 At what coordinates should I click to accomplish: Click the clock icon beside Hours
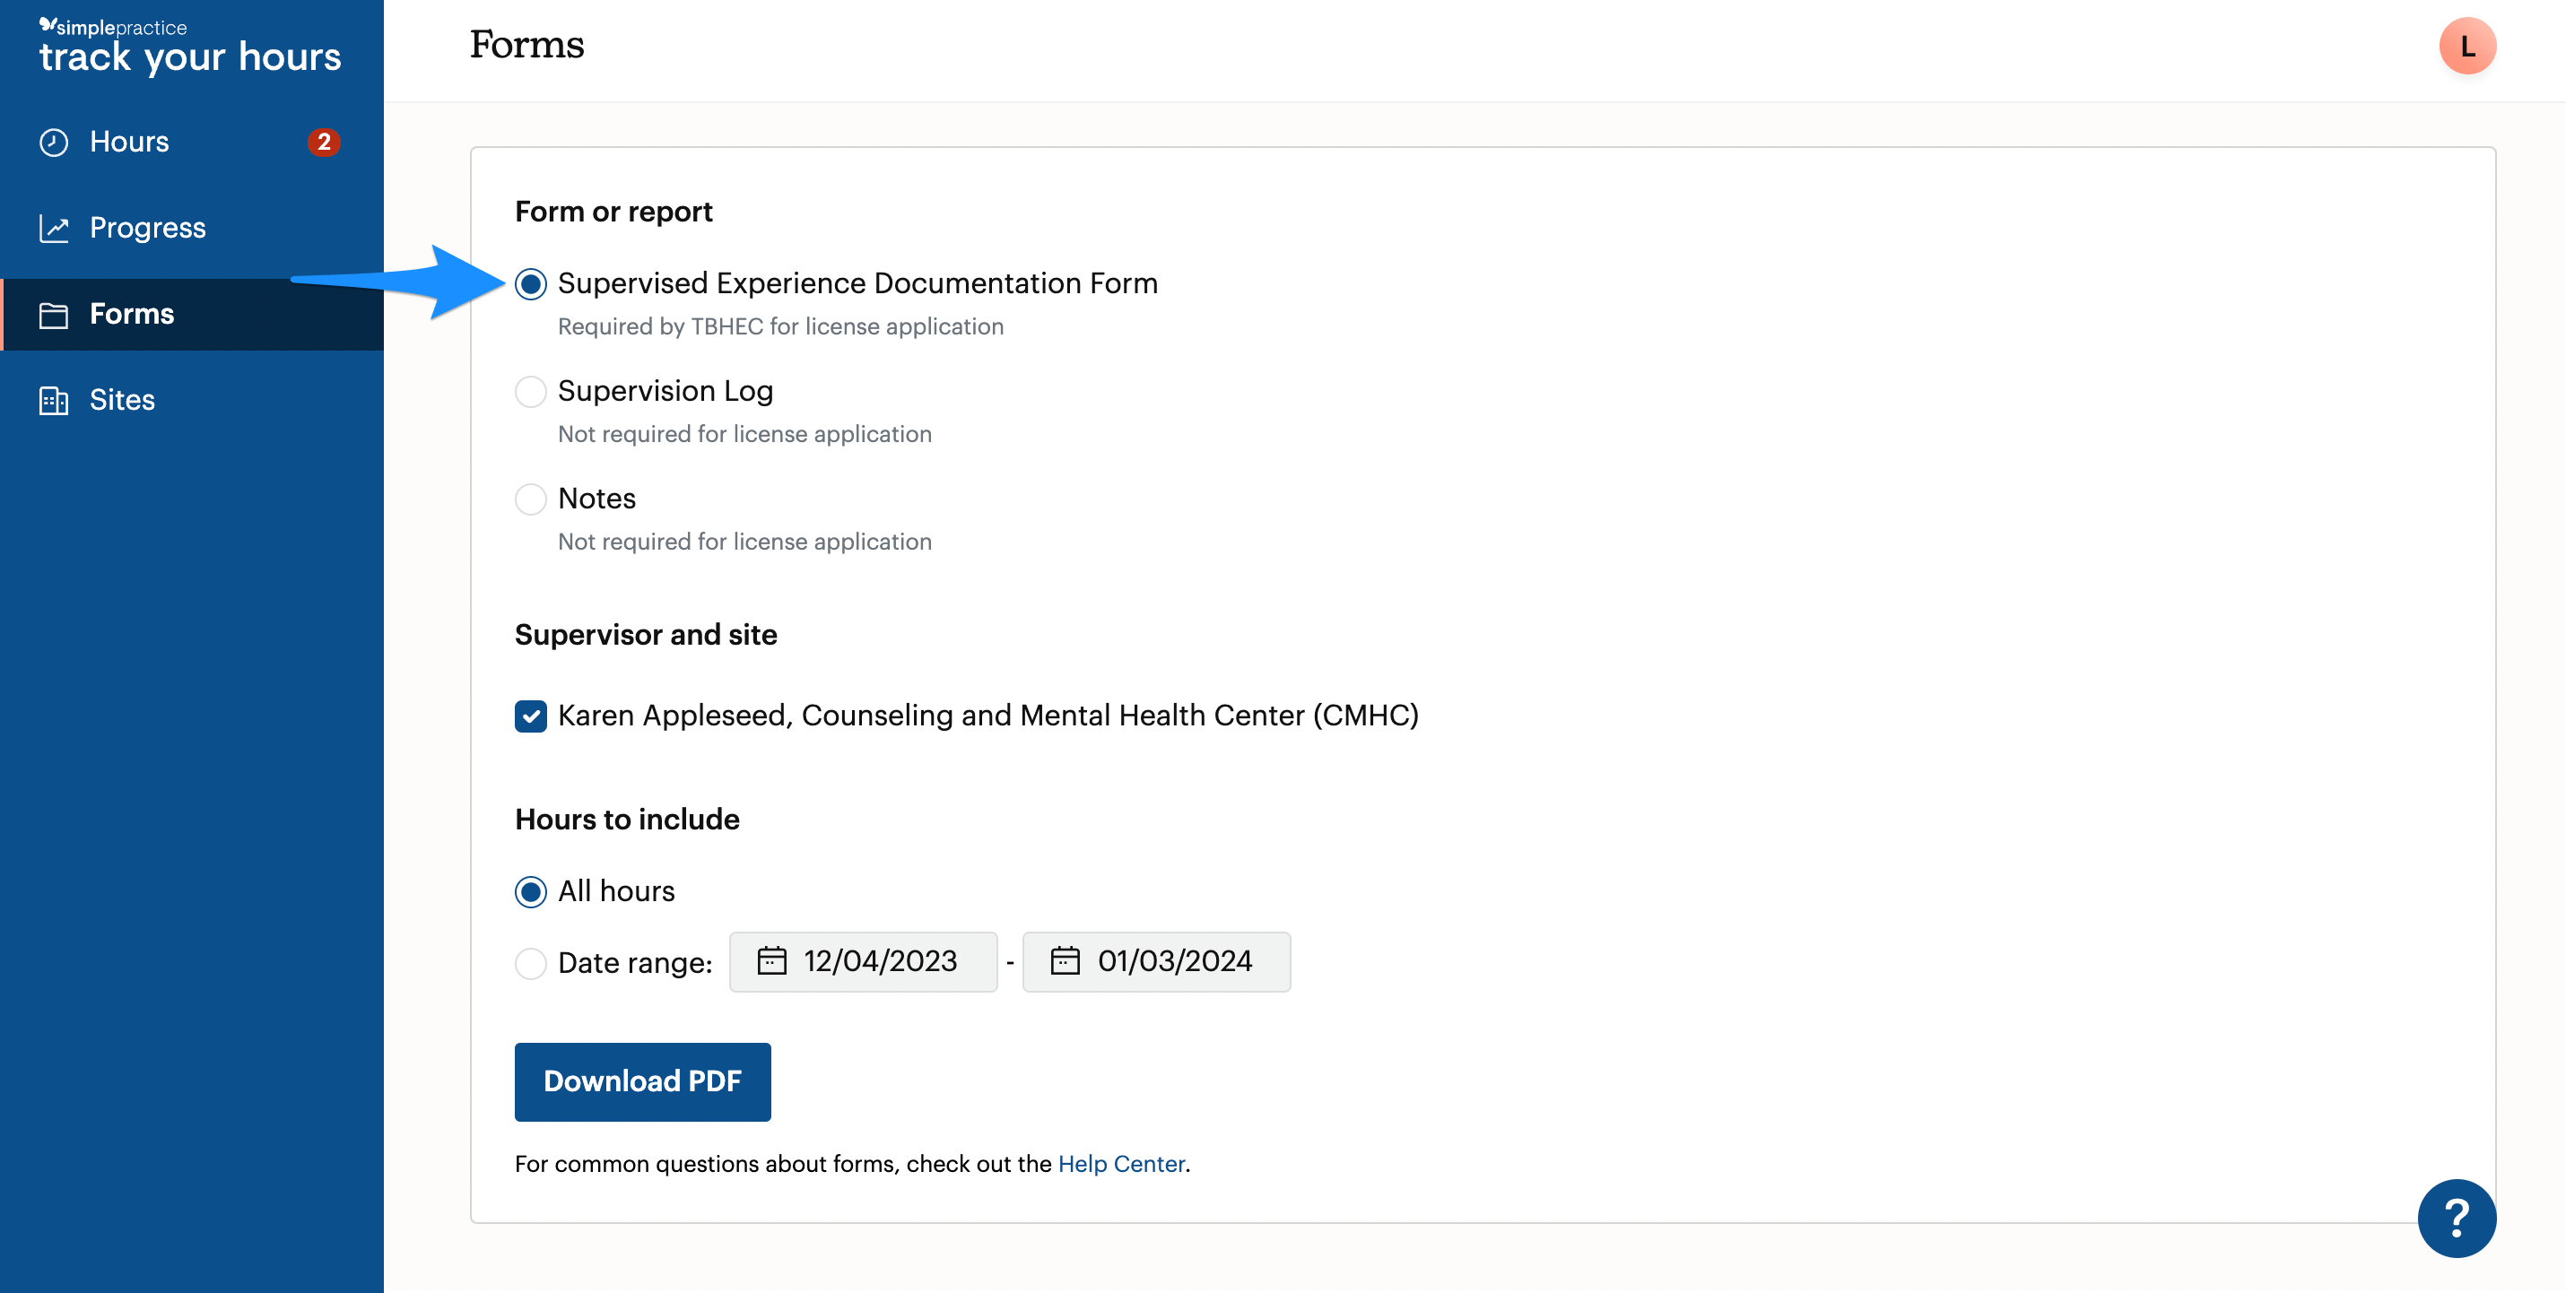(55, 141)
